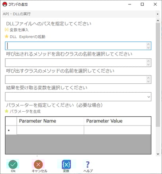Click down arrow in DLL path field spinner
Image resolution: width=162 pixels, height=174 pixels.
pos(148,48)
